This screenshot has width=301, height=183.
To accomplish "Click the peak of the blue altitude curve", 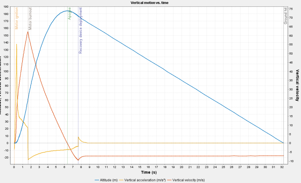I will [x=66, y=11].
